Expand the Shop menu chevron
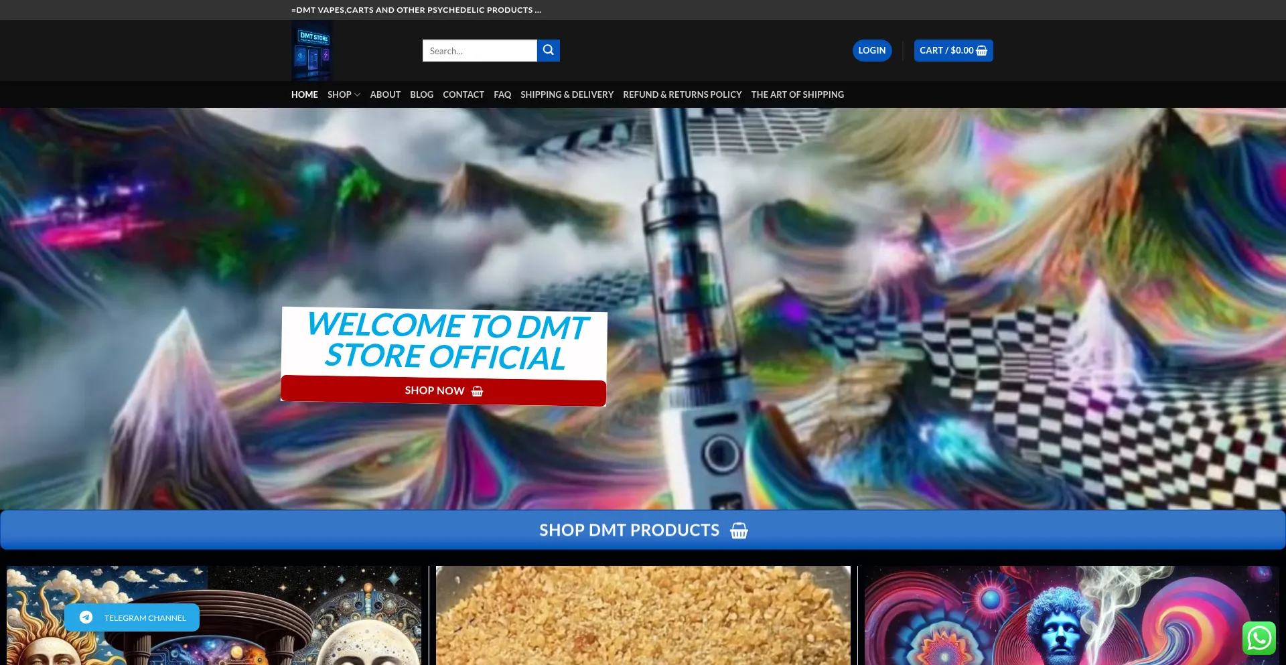The height and width of the screenshot is (665, 1286). tap(357, 95)
